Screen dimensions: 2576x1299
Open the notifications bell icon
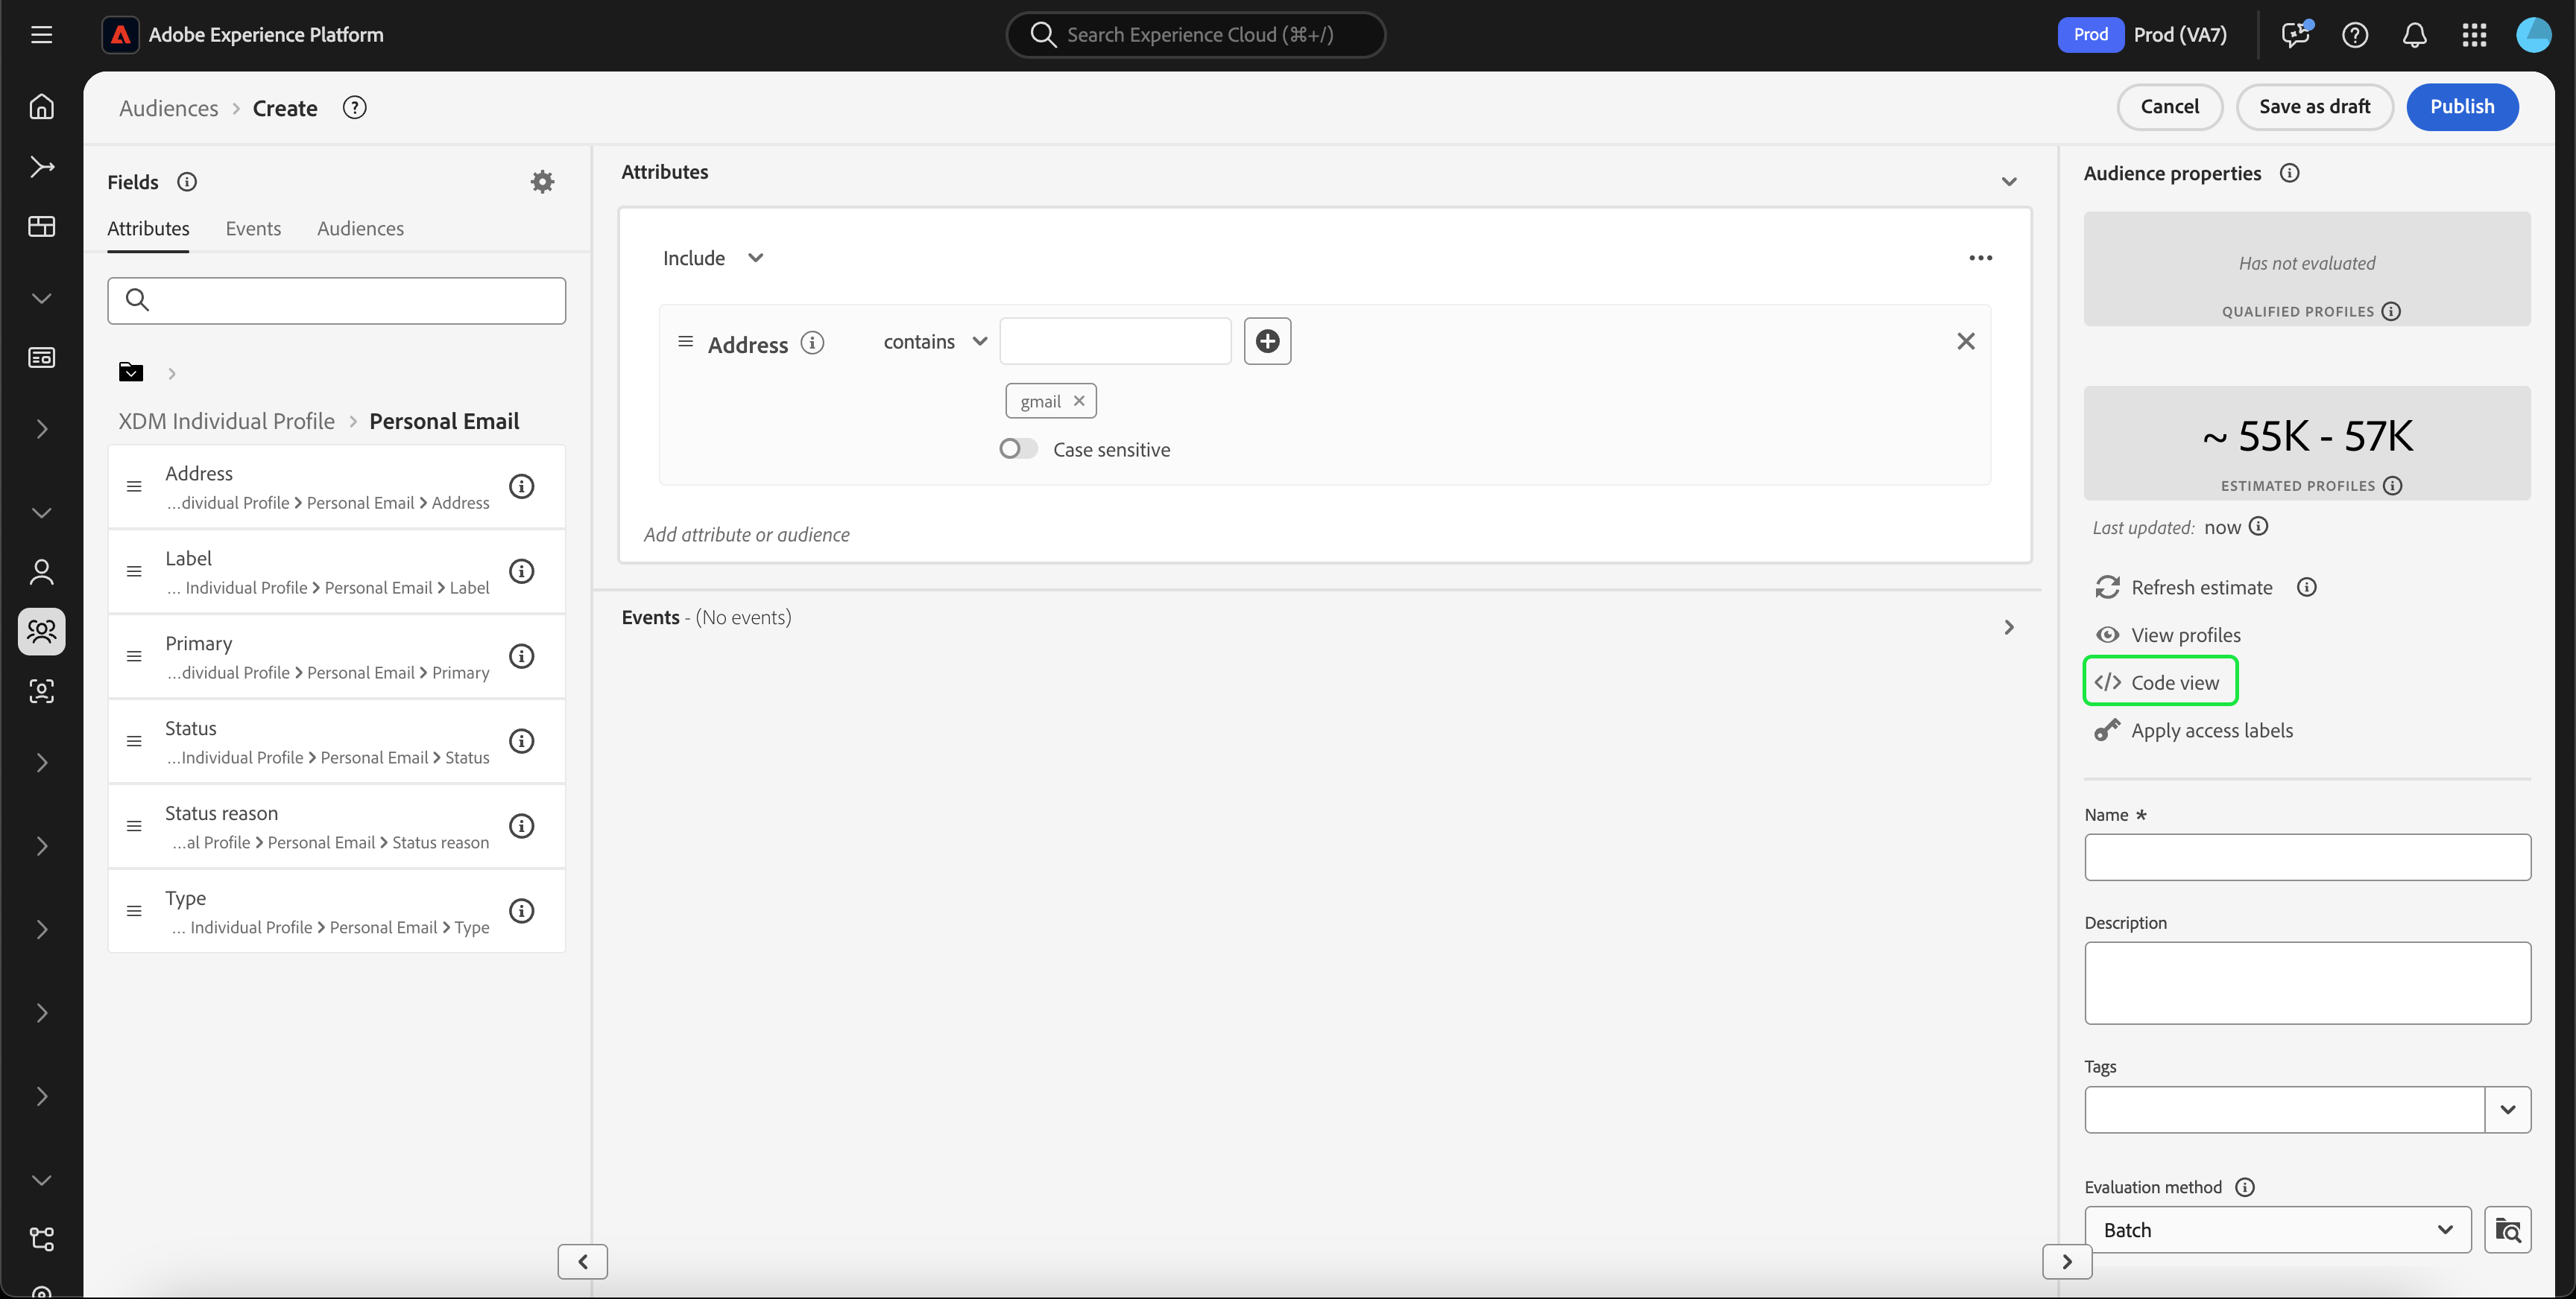pos(2414,35)
